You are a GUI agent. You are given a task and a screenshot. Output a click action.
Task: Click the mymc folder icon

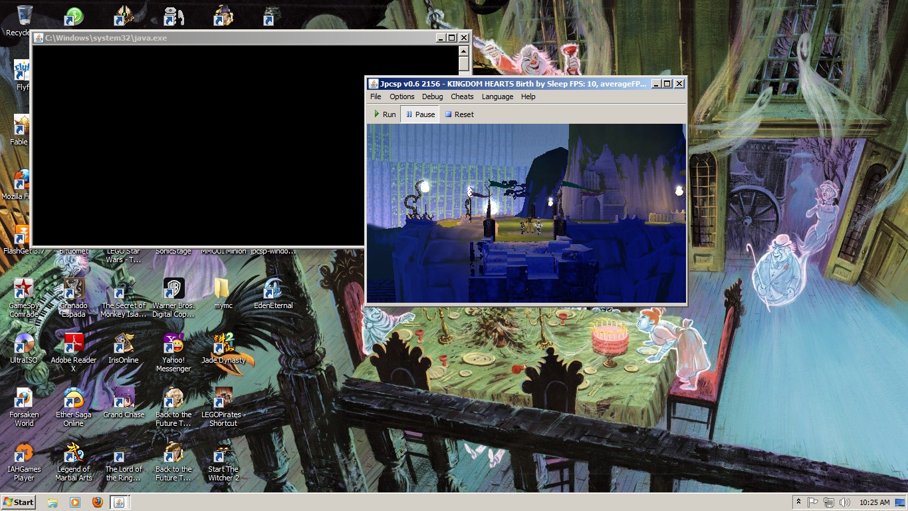pyautogui.click(x=223, y=289)
